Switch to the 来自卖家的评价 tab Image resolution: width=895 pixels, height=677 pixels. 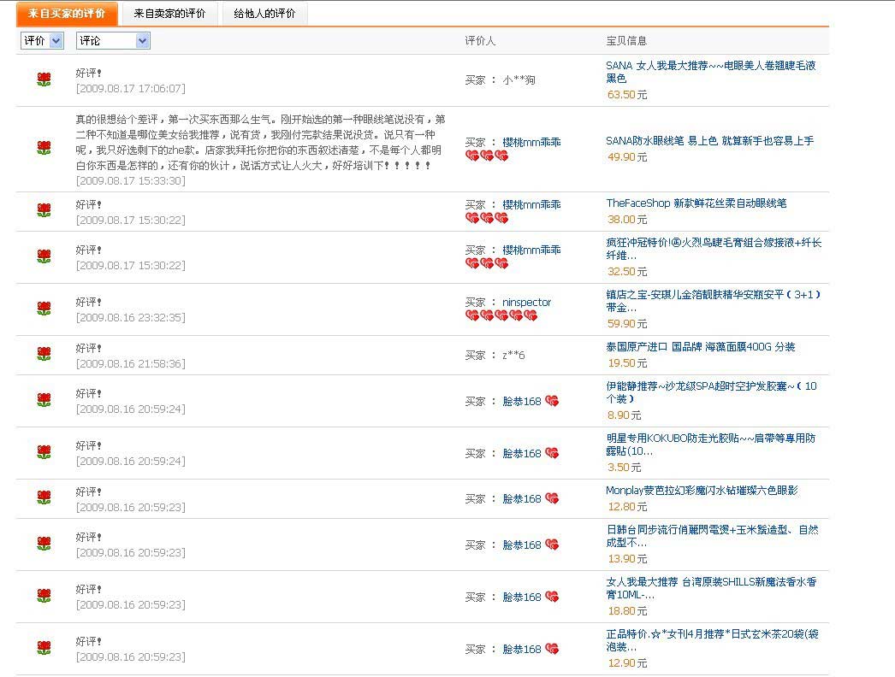point(169,14)
